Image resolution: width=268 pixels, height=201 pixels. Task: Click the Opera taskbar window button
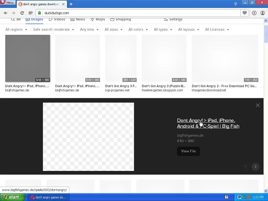click(48, 197)
